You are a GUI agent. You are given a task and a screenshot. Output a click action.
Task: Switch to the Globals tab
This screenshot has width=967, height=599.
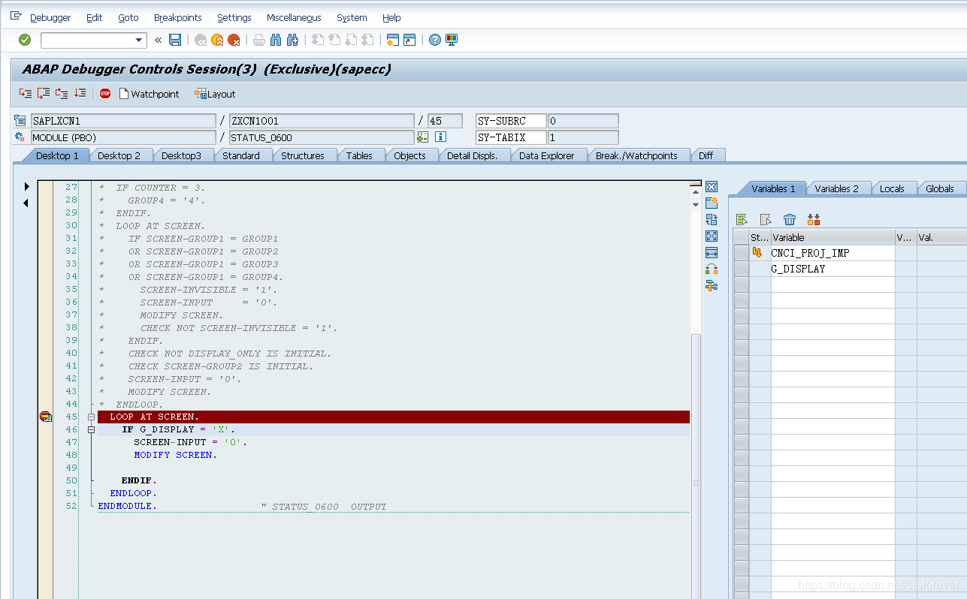[x=940, y=188]
